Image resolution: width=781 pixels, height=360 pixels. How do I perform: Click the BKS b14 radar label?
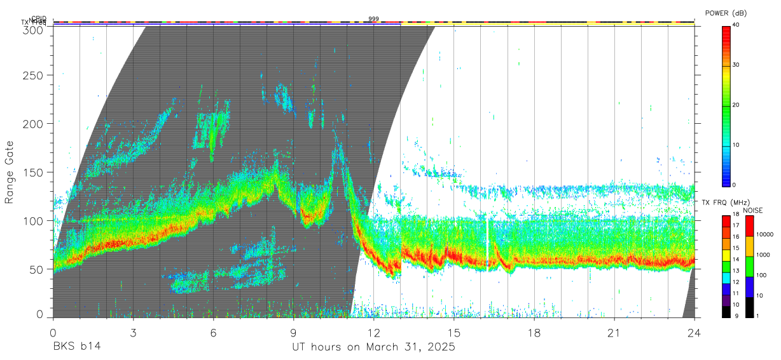pyautogui.click(x=76, y=347)
